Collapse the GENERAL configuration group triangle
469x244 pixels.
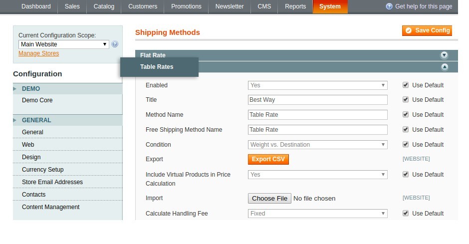pos(14,120)
